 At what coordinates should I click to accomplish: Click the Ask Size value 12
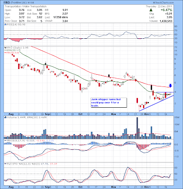click(x=41, y=14)
